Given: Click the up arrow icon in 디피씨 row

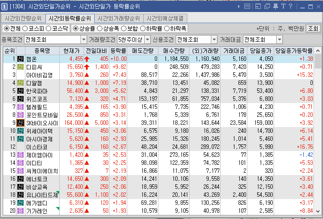Looking at the screenshot, I should (x=87, y=67).
